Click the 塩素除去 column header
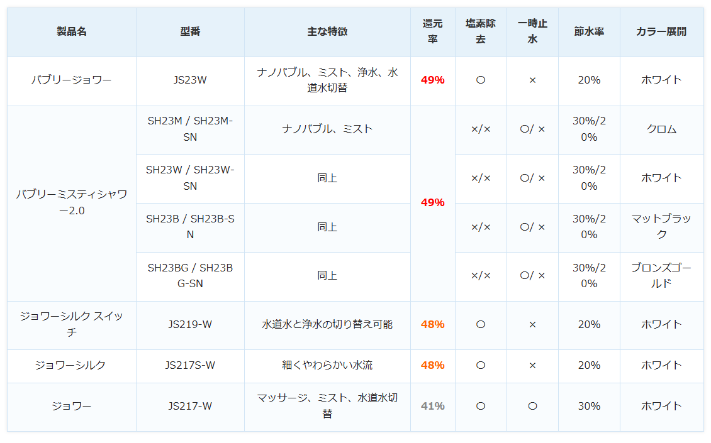711x443 pixels. click(481, 31)
